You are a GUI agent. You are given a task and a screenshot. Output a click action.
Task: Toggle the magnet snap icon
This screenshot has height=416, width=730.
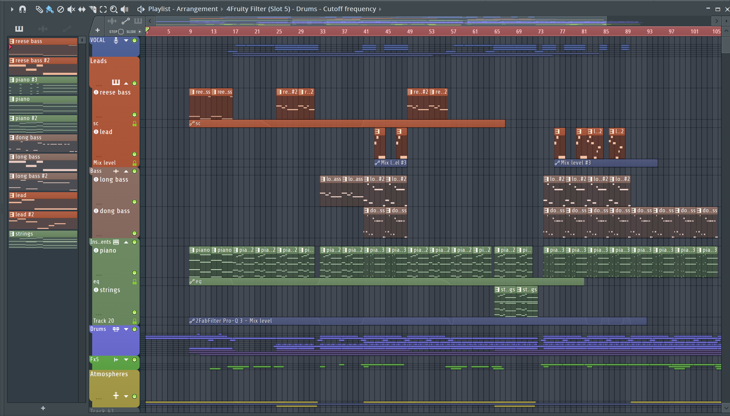tap(23, 9)
